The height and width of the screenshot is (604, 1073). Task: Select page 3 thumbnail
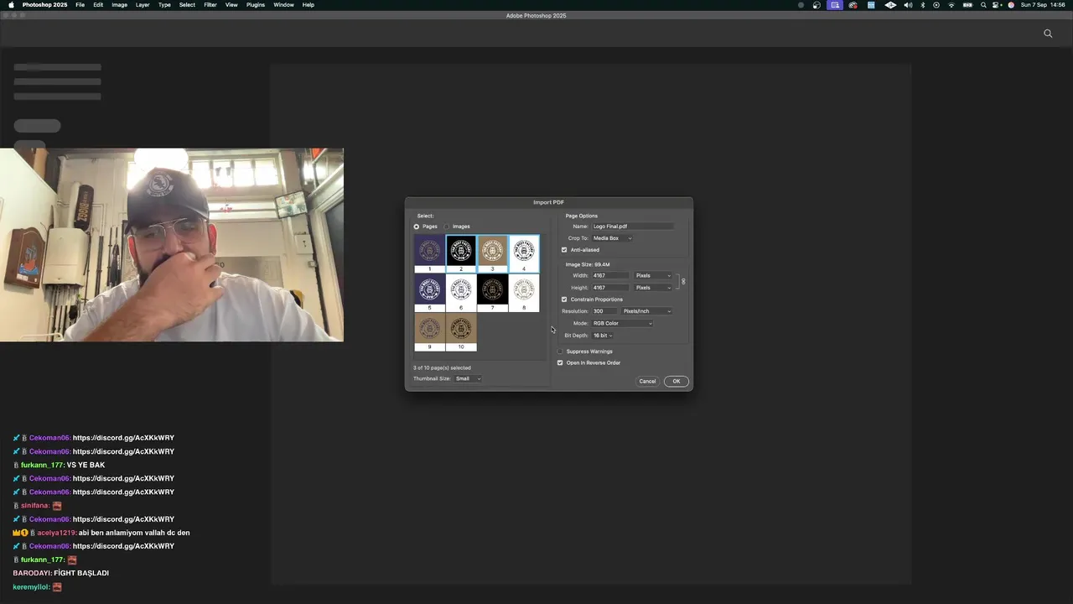pyautogui.click(x=492, y=253)
